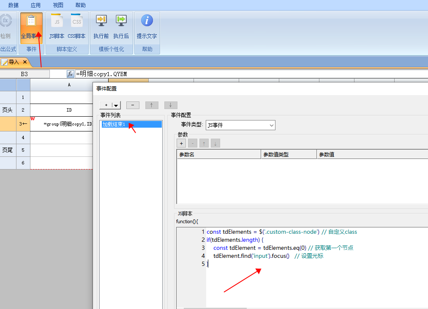The height and width of the screenshot is (309, 428).
Task: Open the add-event dropdown arrow
Action: tap(115, 105)
